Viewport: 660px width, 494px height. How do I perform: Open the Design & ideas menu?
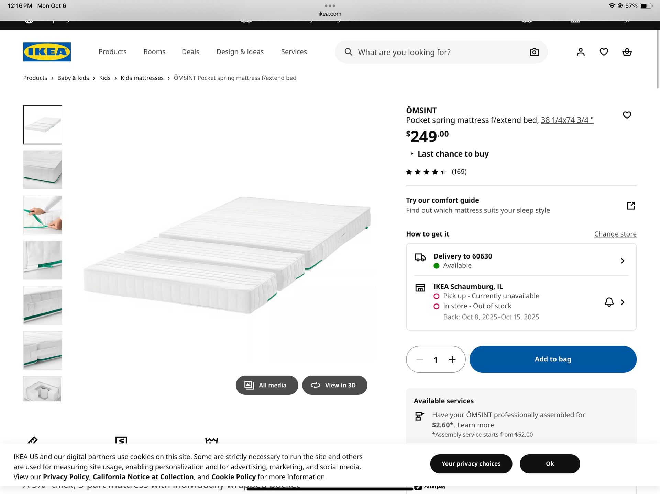point(240,52)
